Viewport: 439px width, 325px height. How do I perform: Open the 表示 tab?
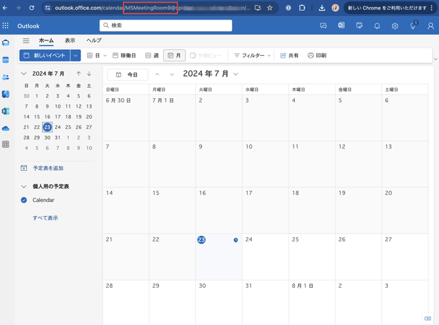69,41
